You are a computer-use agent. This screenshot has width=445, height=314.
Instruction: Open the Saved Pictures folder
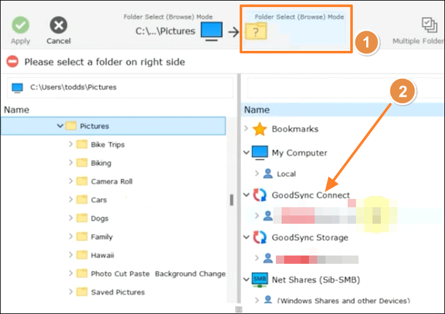pyautogui.click(x=117, y=292)
